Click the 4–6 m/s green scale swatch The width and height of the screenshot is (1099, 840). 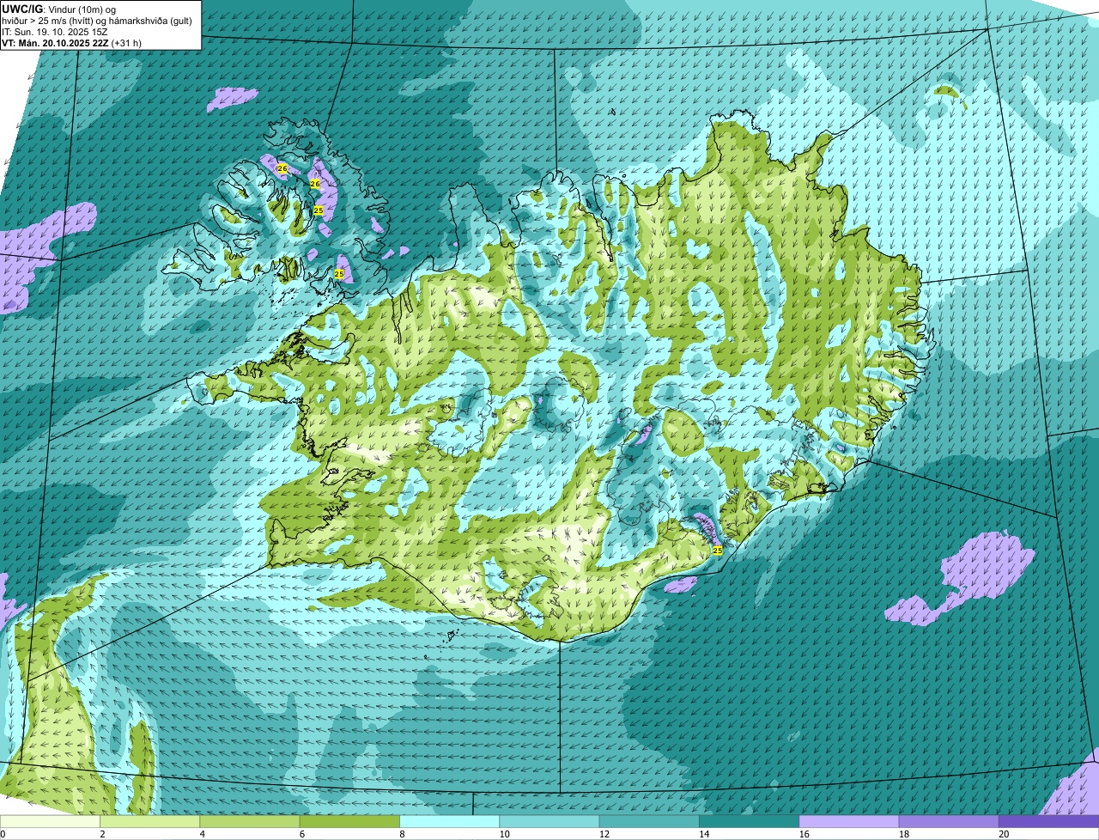tap(251, 821)
